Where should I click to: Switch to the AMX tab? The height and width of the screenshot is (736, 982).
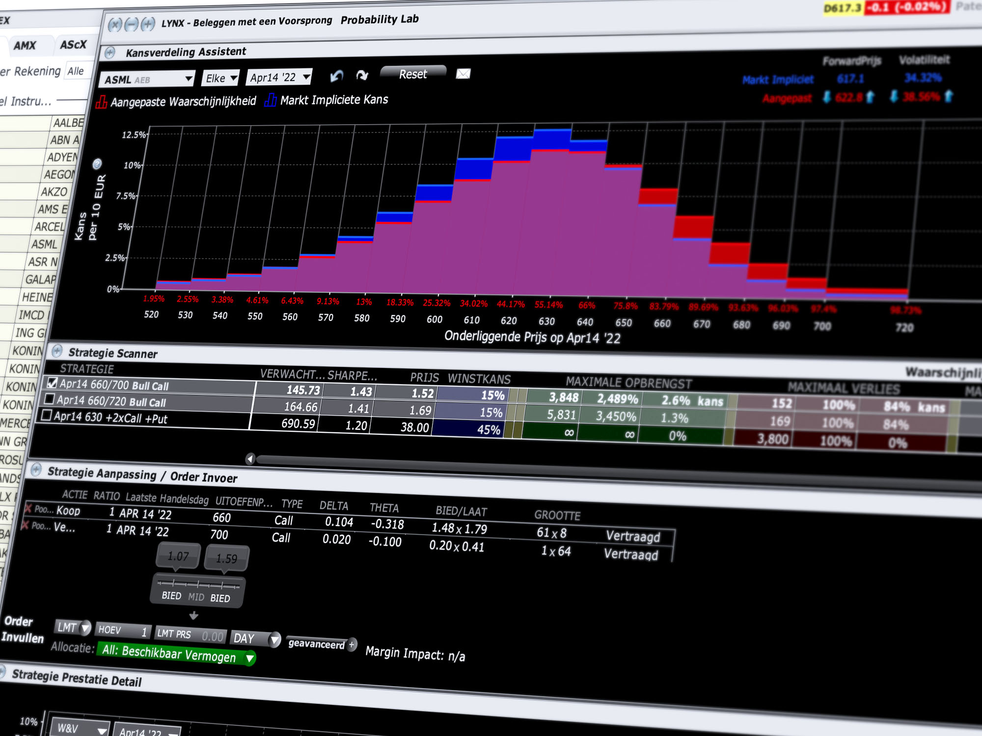point(25,46)
